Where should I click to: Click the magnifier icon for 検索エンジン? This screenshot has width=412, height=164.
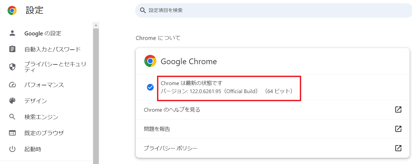click(12, 117)
